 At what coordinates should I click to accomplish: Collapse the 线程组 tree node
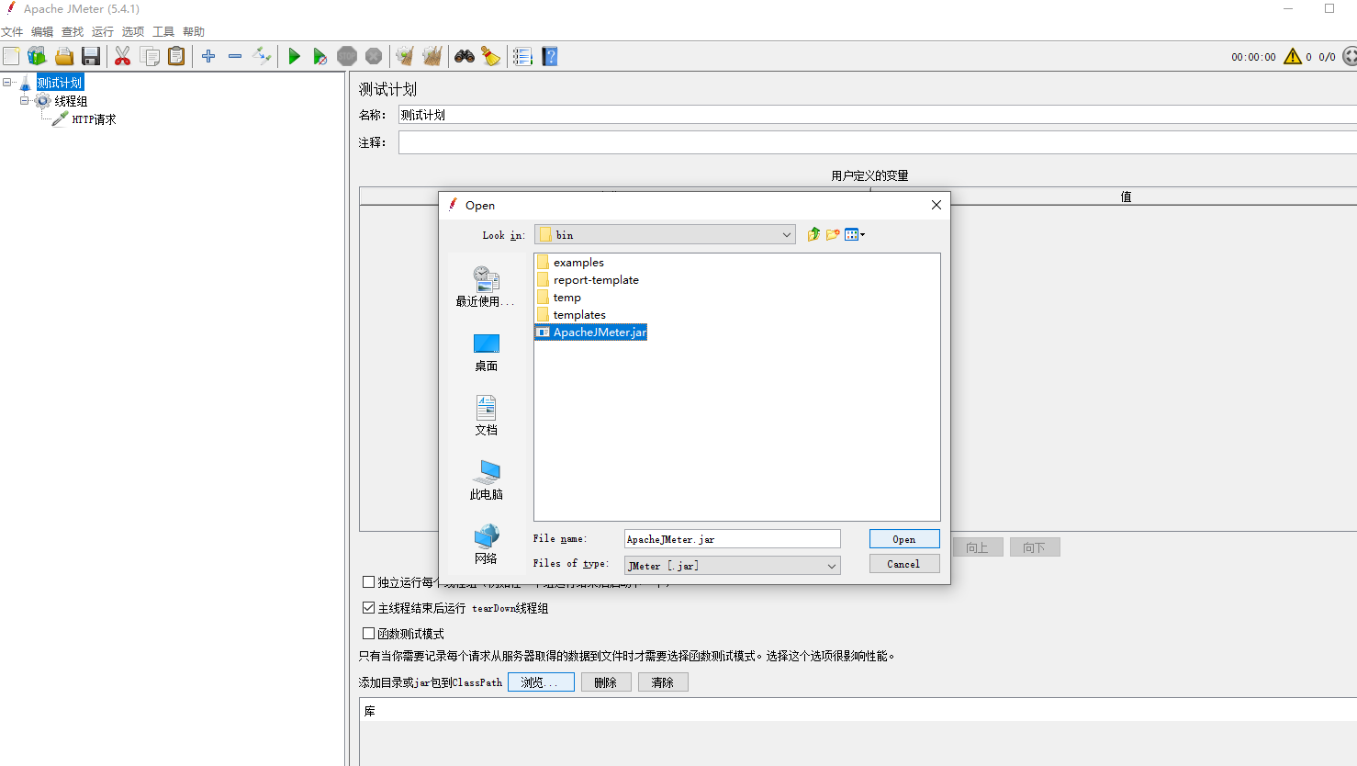click(25, 101)
